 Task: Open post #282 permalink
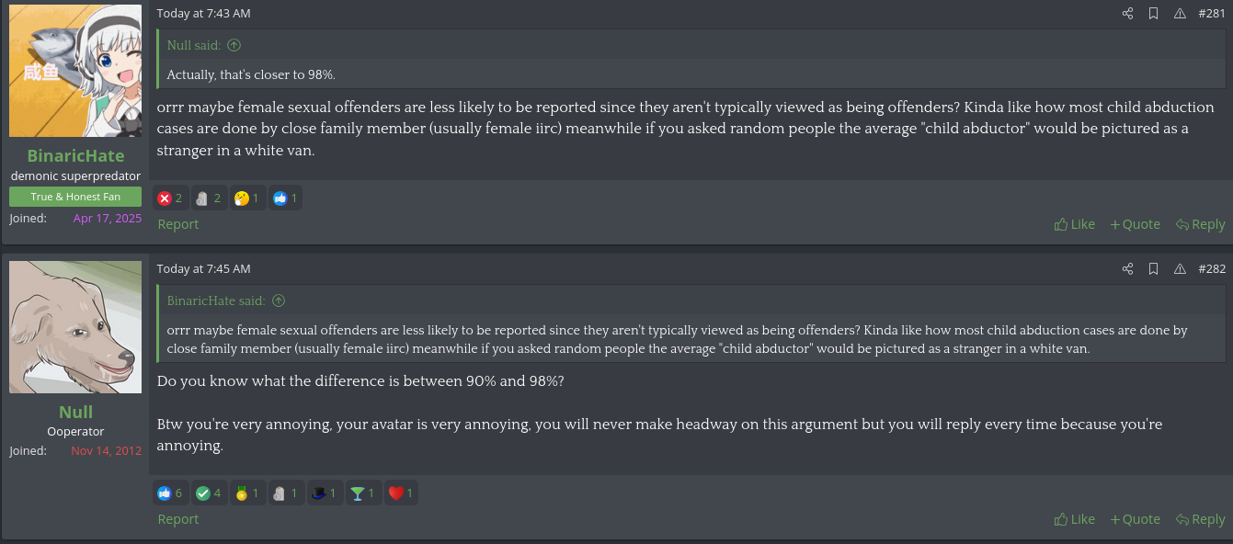[1212, 269]
